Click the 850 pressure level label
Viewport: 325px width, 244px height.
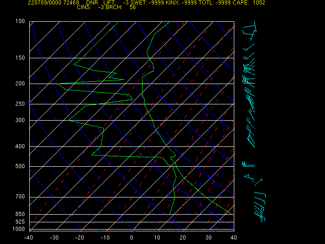(x=20, y=214)
